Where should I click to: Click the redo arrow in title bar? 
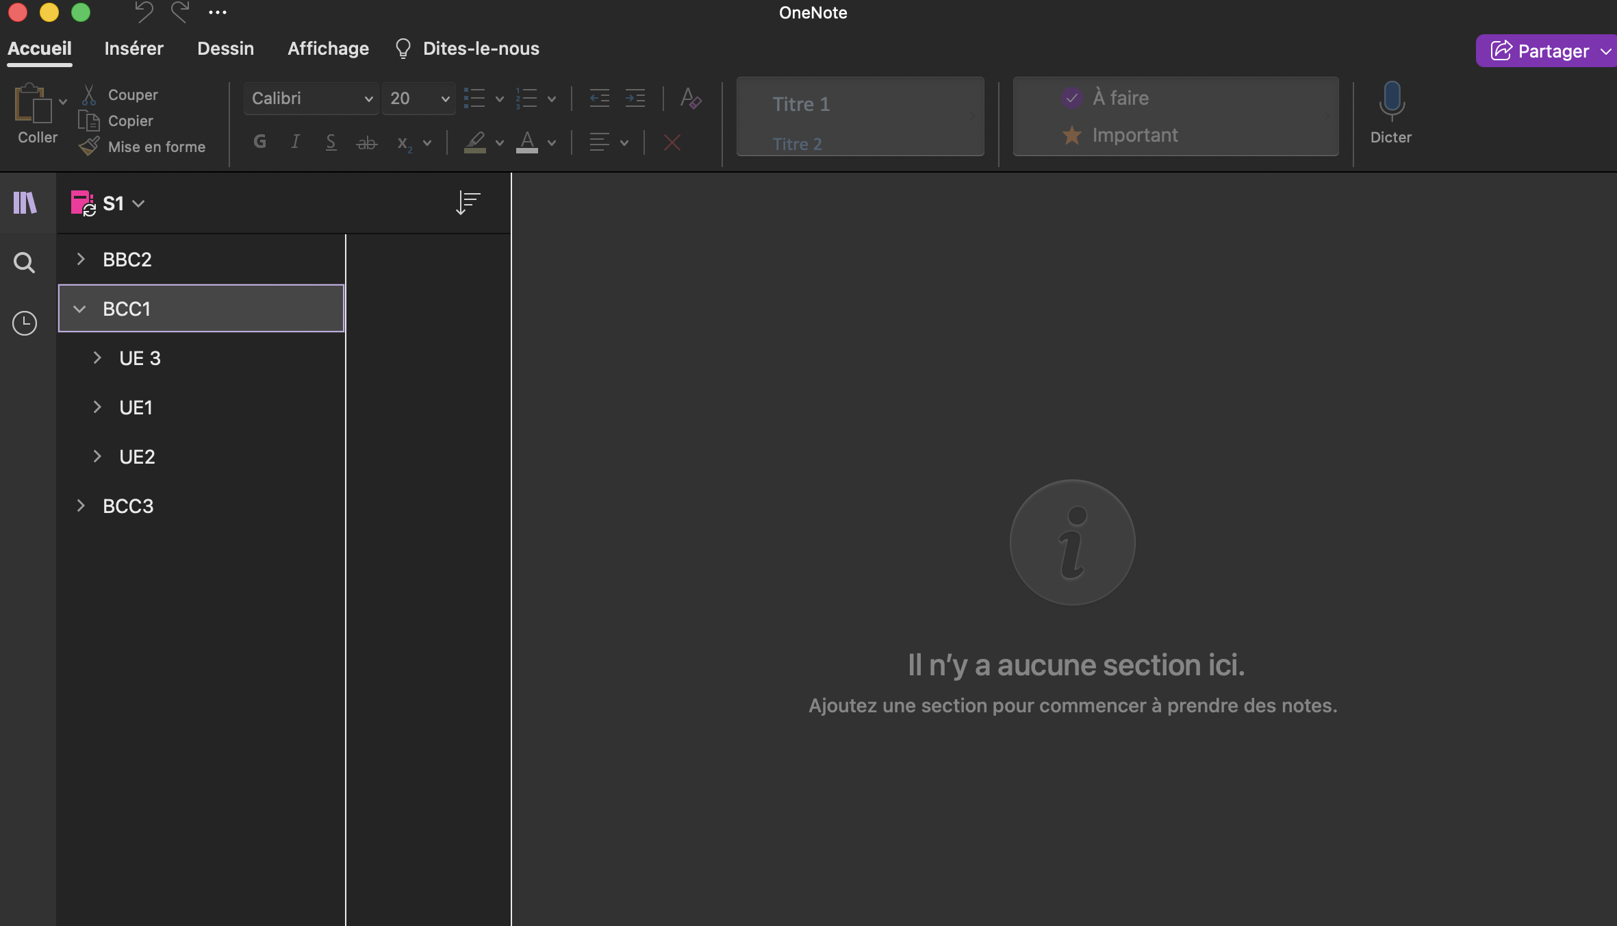click(x=180, y=12)
